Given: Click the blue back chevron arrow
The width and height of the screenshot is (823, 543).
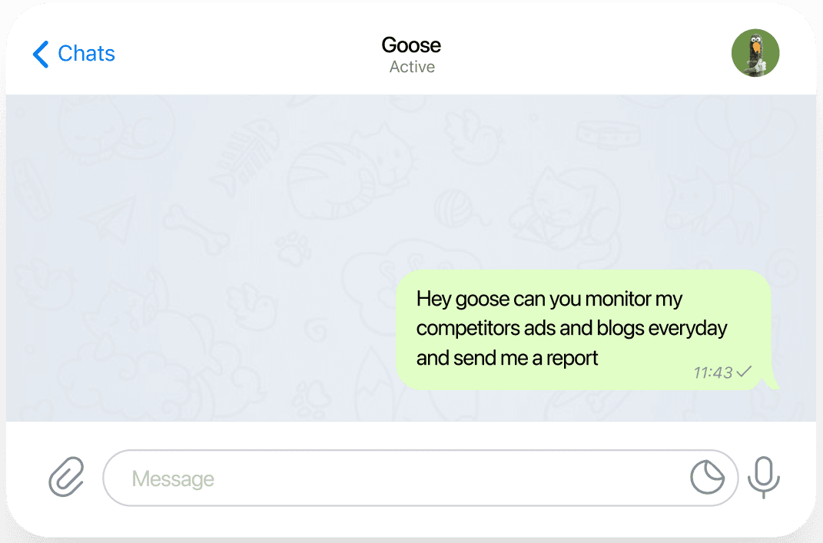Looking at the screenshot, I should point(41,54).
